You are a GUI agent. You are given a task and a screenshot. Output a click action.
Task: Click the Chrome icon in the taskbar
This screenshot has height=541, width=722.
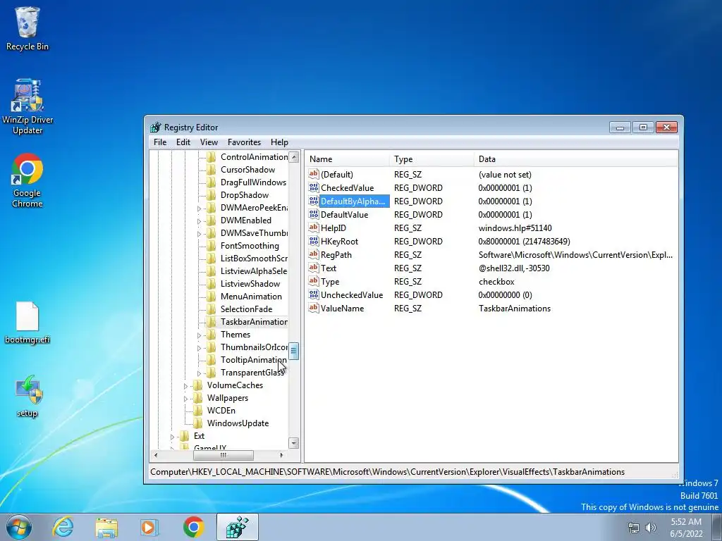(x=193, y=527)
